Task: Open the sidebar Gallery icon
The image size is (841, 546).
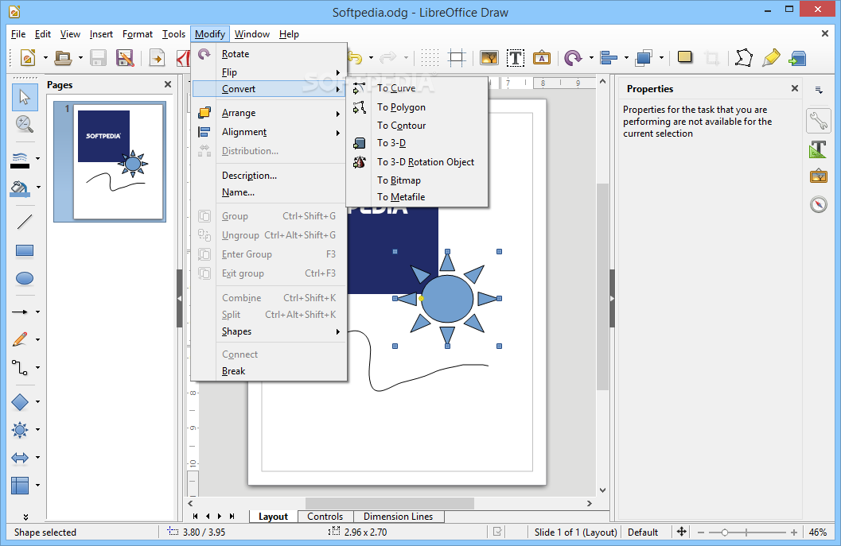Action: click(819, 176)
